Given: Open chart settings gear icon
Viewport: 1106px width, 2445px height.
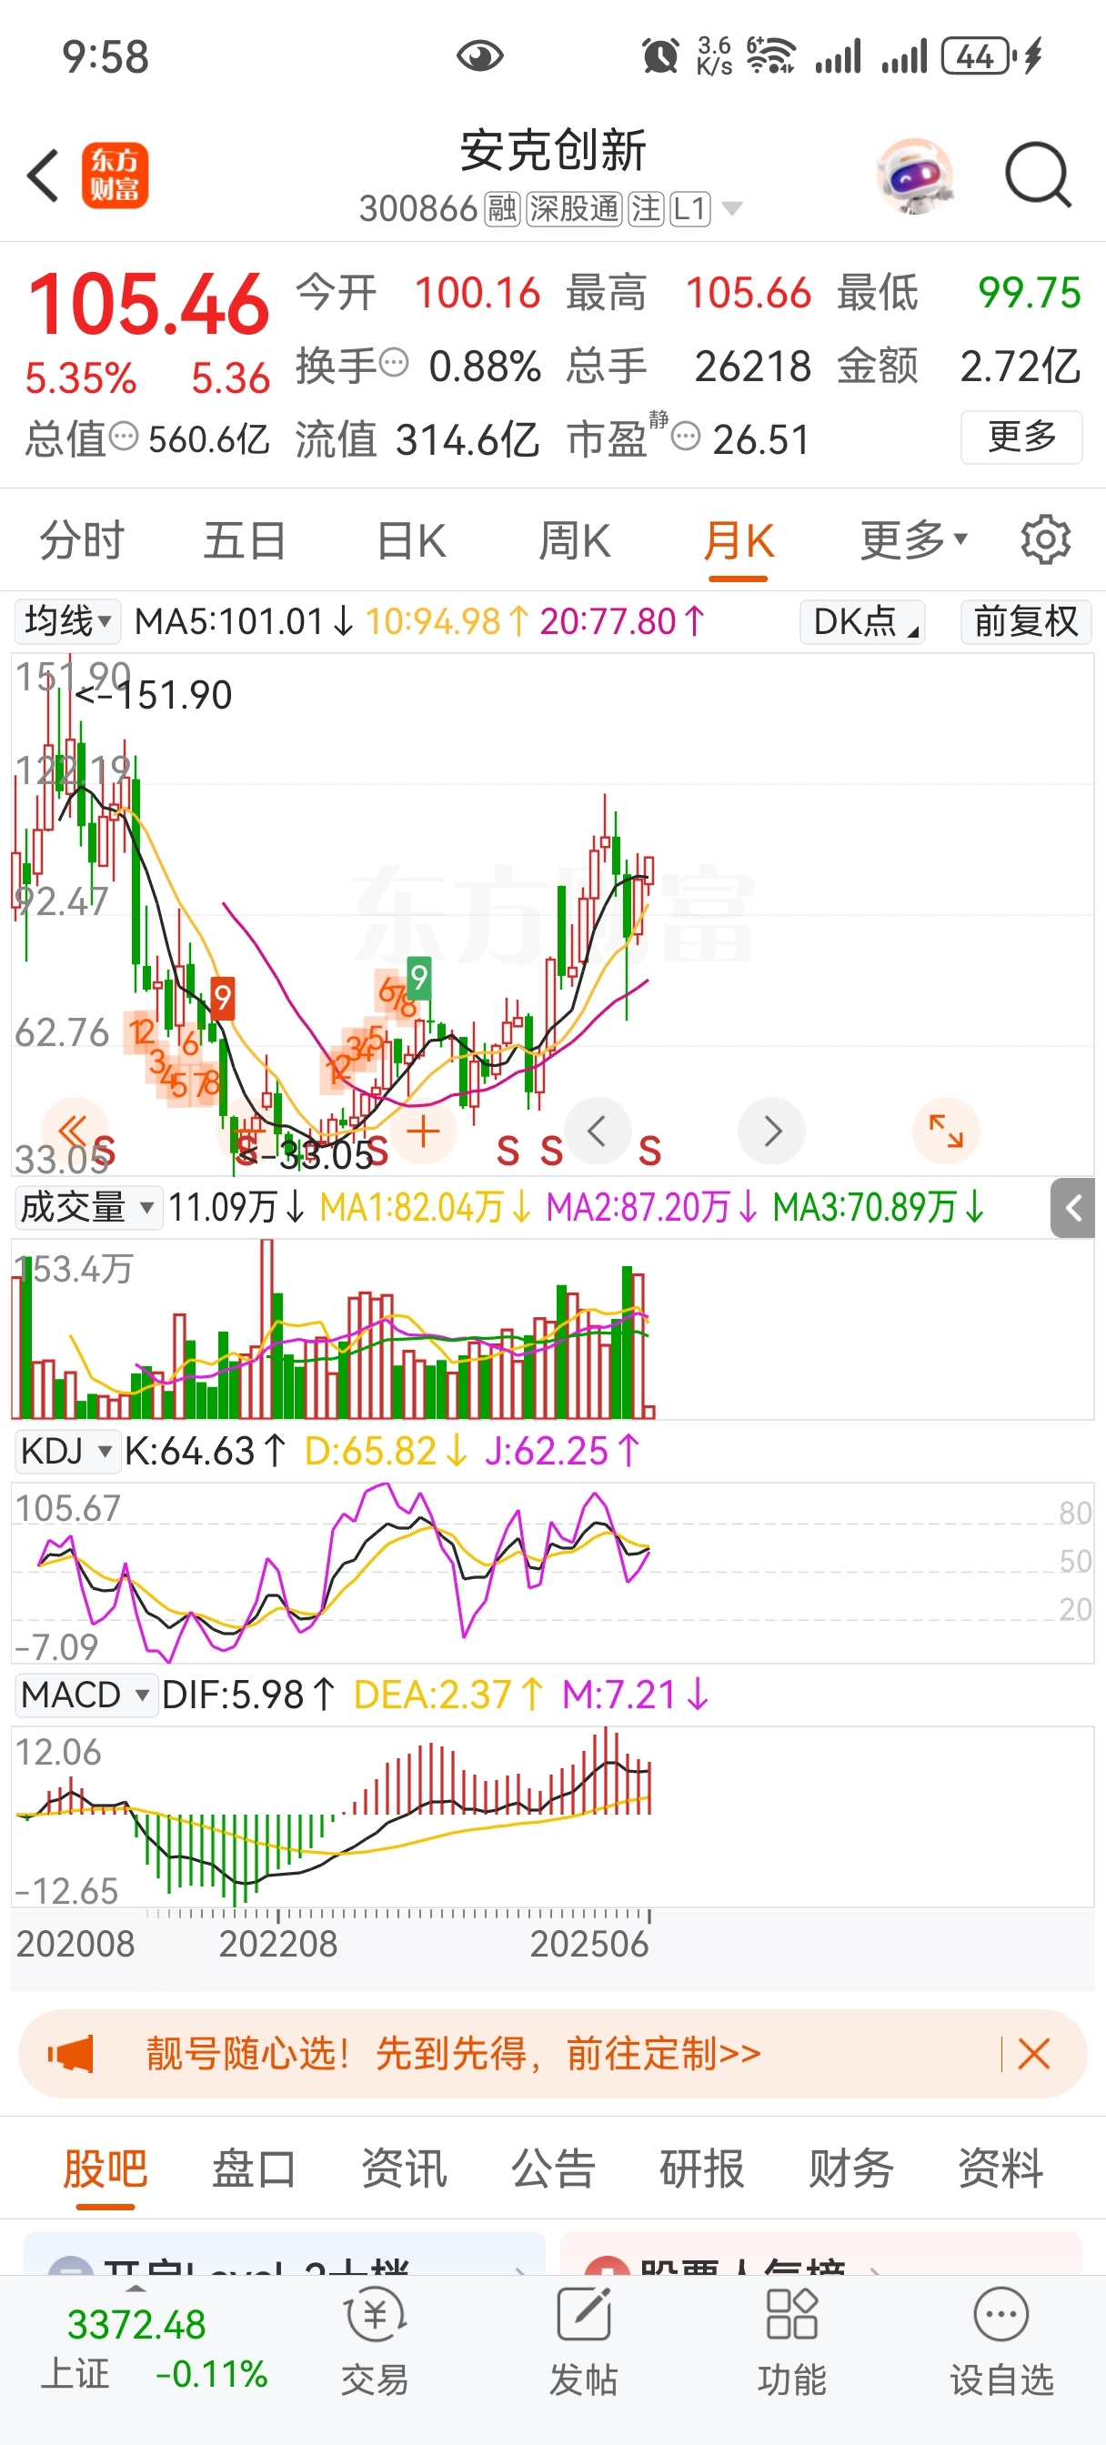Looking at the screenshot, I should [1045, 540].
